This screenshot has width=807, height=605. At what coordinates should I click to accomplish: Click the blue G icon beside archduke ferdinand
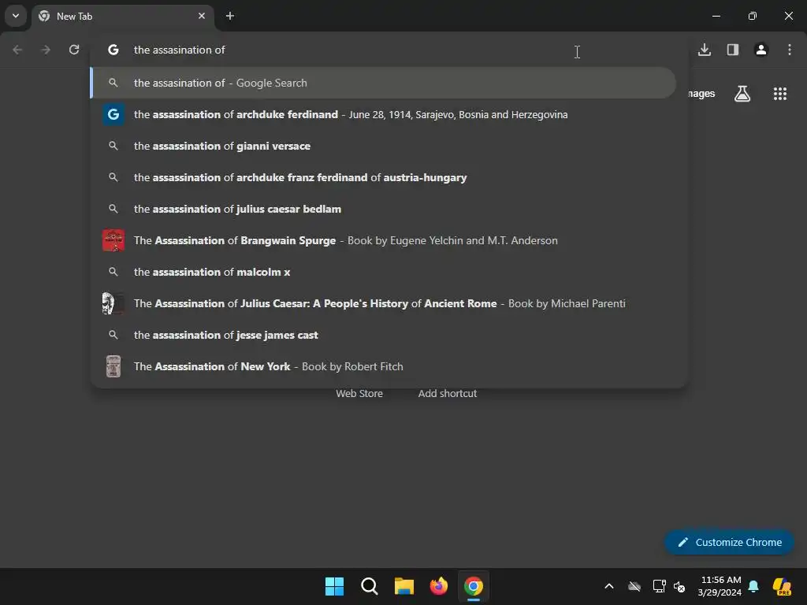[113, 114]
